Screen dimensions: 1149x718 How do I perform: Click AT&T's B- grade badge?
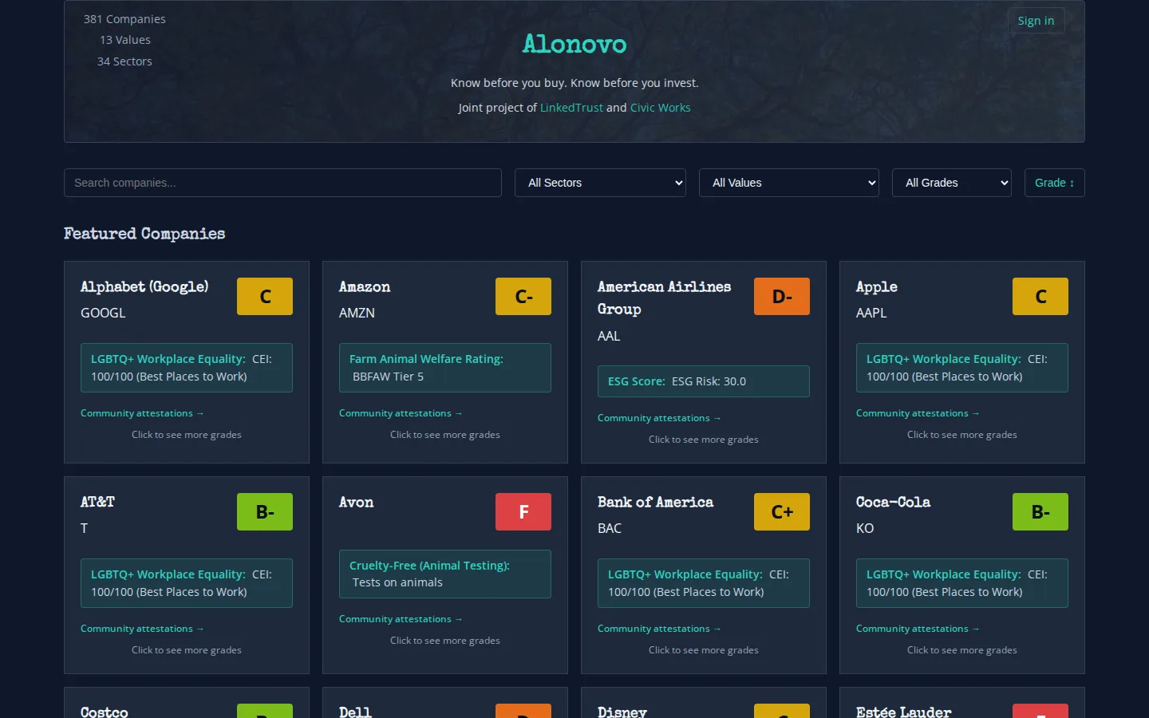pos(265,511)
